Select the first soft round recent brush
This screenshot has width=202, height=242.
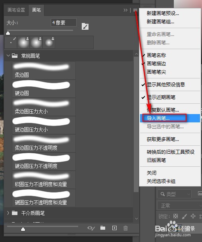pyautogui.click(x=23, y=42)
